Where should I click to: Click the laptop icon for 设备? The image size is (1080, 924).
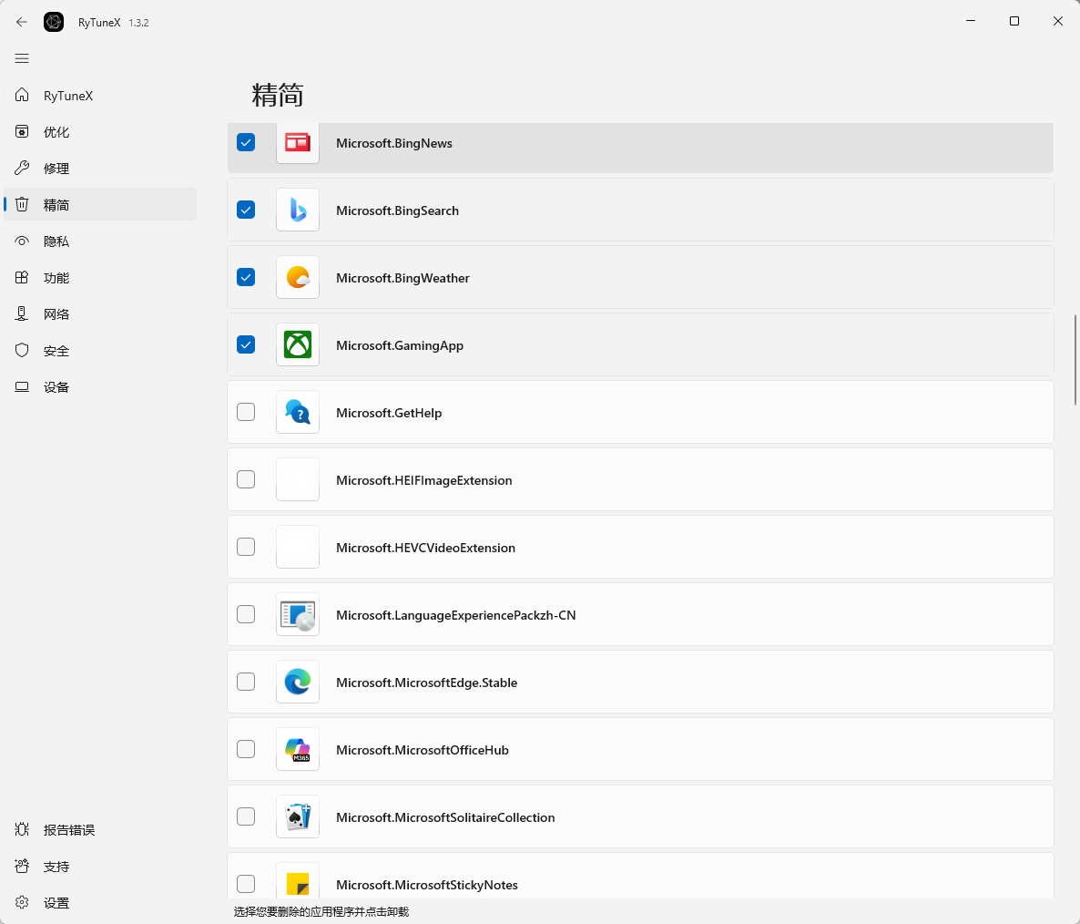coord(22,387)
